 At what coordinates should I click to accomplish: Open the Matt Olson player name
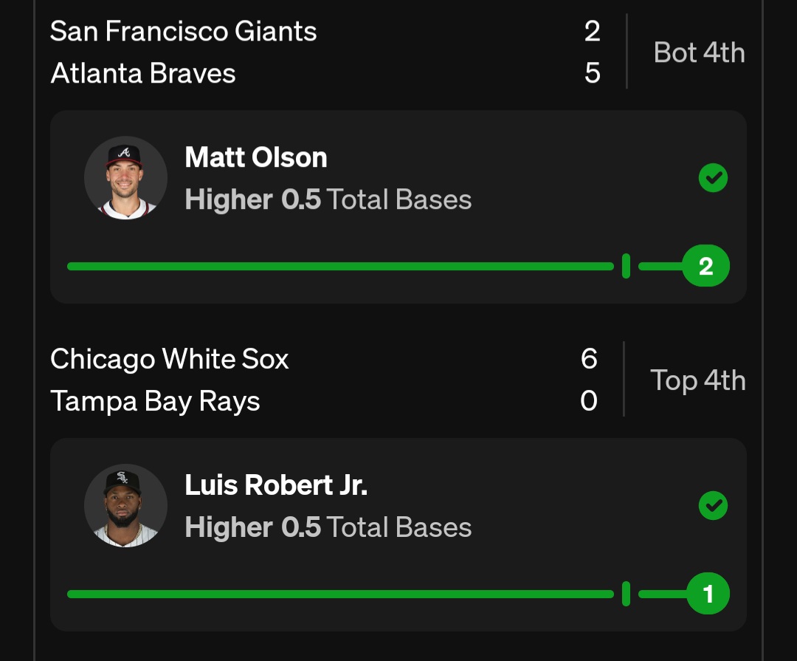[x=255, y=157]
